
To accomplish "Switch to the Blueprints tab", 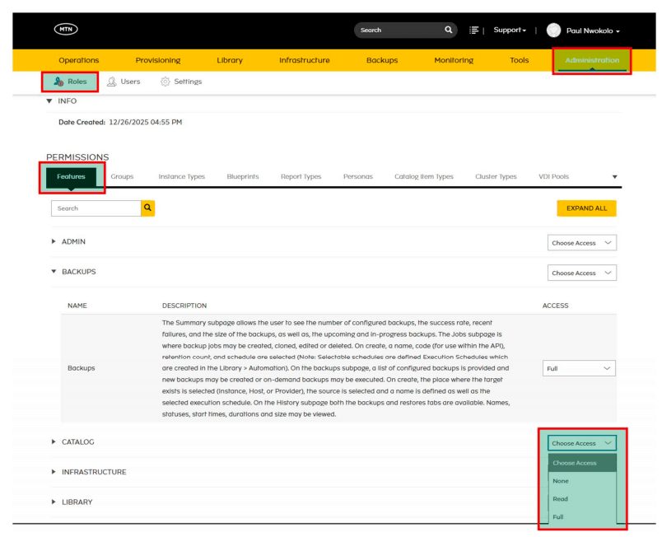I will 243,176.
